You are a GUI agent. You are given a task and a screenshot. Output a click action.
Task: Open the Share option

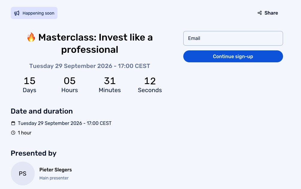(267, 13)
